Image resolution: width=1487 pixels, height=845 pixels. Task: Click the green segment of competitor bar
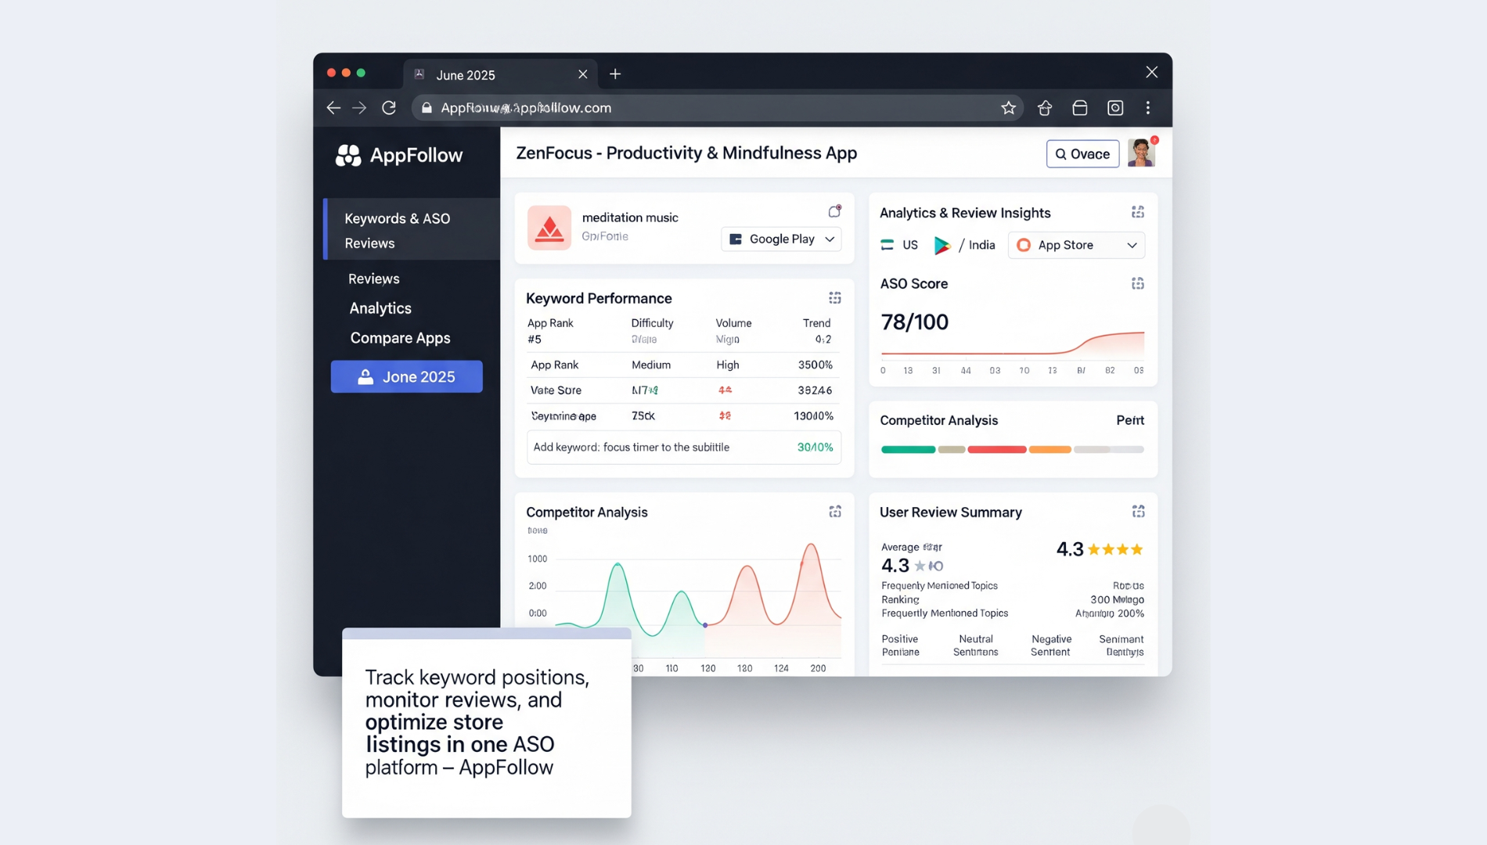(x=908, y=449)
